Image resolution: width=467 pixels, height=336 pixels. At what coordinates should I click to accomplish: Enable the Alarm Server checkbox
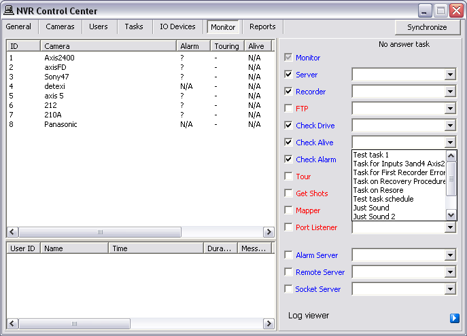[x=288, y=255]
